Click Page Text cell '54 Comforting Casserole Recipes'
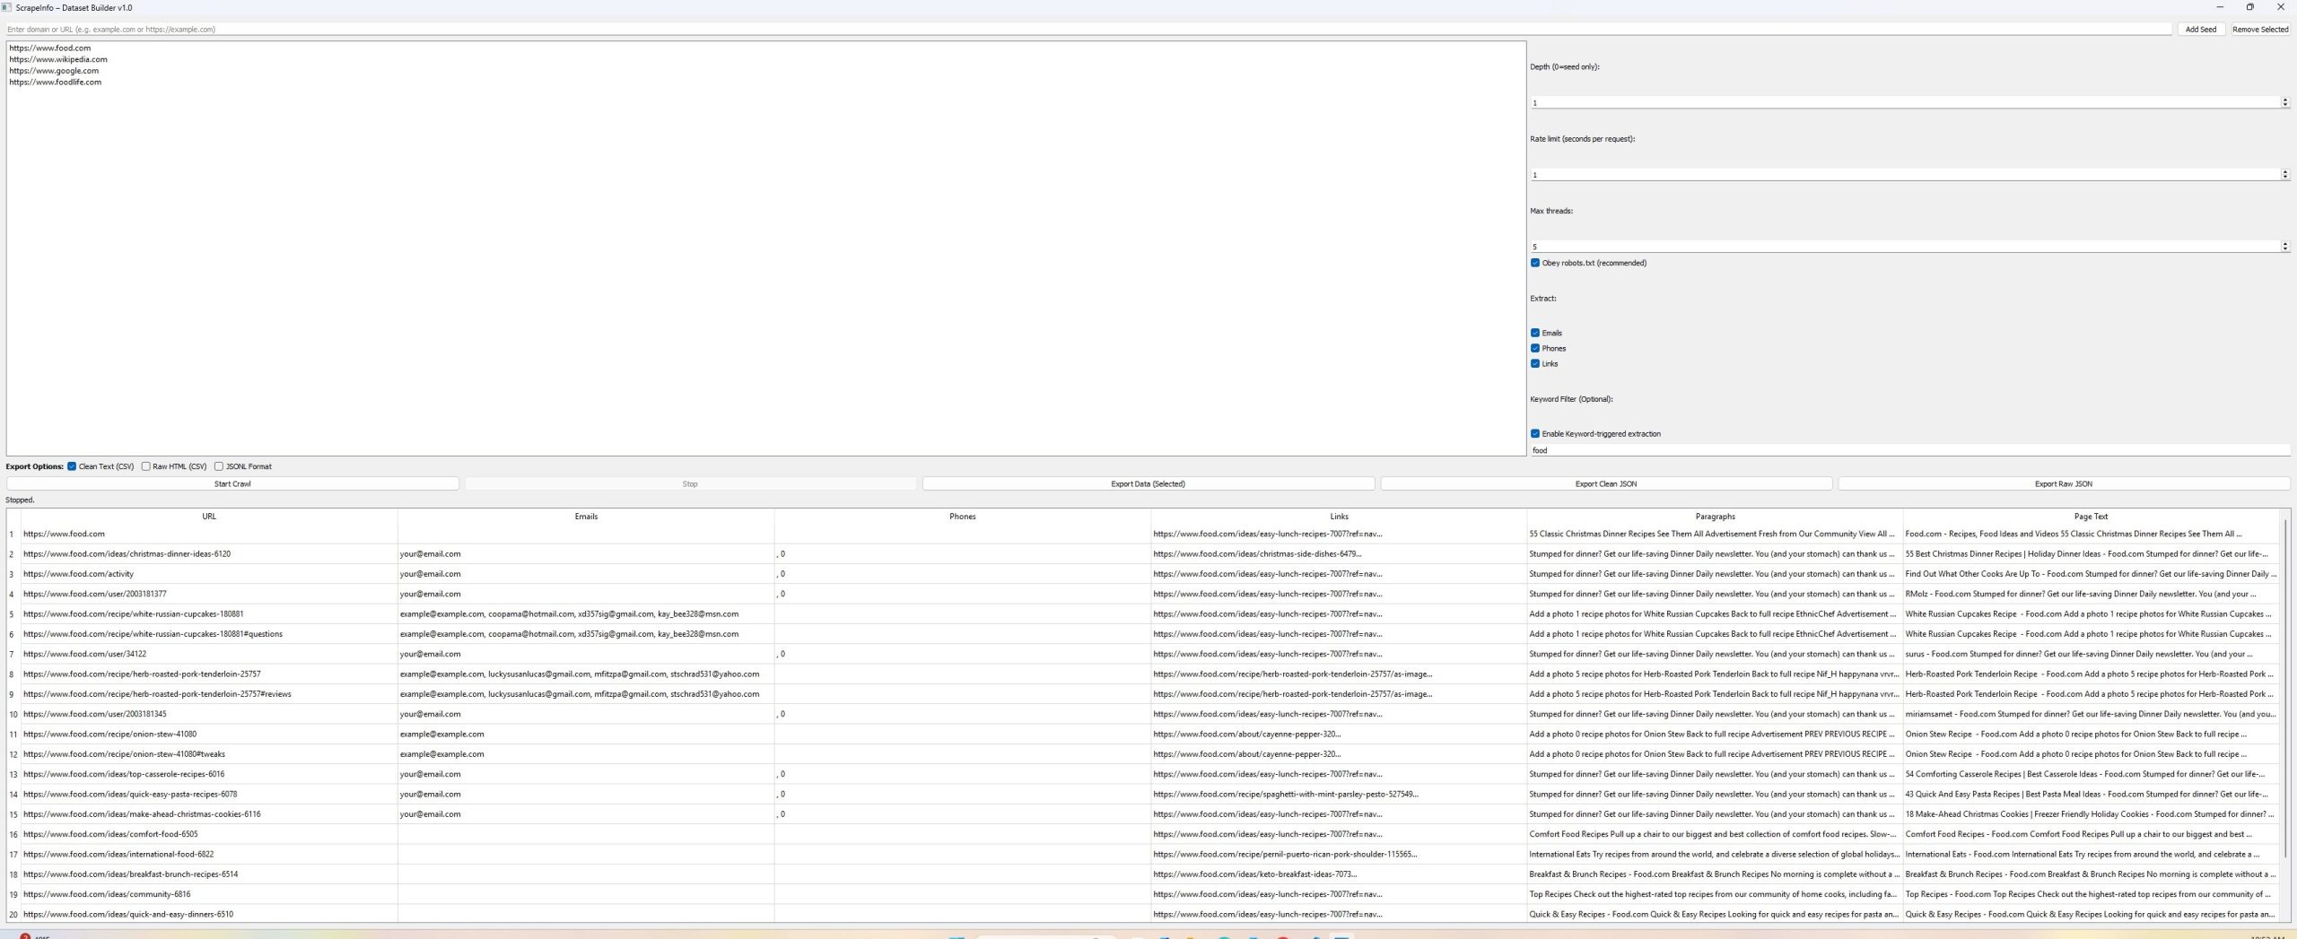The height and width of the screenshot is (939, 2297). 2091,774
